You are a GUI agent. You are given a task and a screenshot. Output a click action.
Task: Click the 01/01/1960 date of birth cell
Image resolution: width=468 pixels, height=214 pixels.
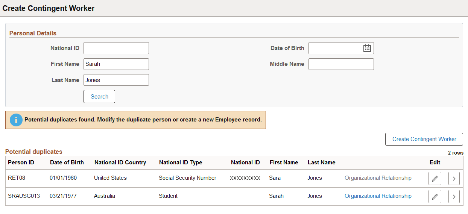(63, 178)
